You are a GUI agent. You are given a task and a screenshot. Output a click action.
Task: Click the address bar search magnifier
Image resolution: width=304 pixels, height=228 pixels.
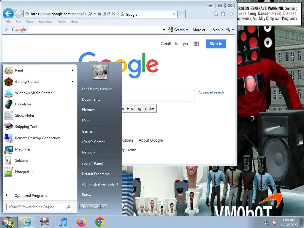(90, 14)
